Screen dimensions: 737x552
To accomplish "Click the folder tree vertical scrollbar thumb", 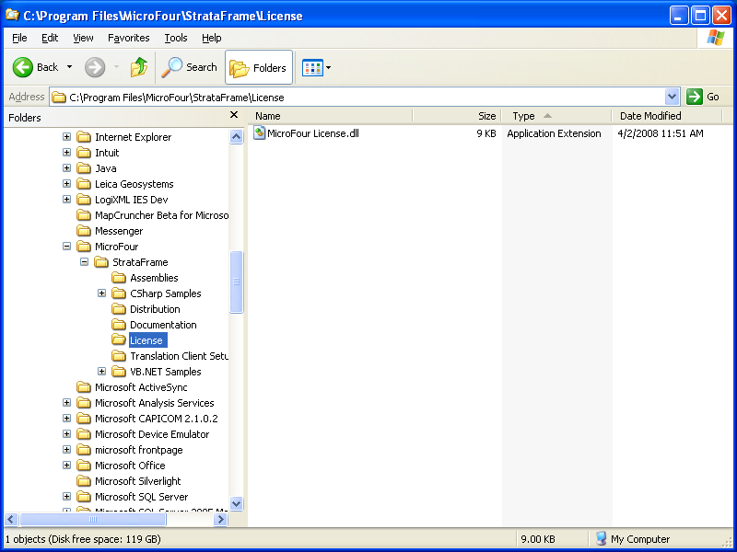I will point(237,282).
